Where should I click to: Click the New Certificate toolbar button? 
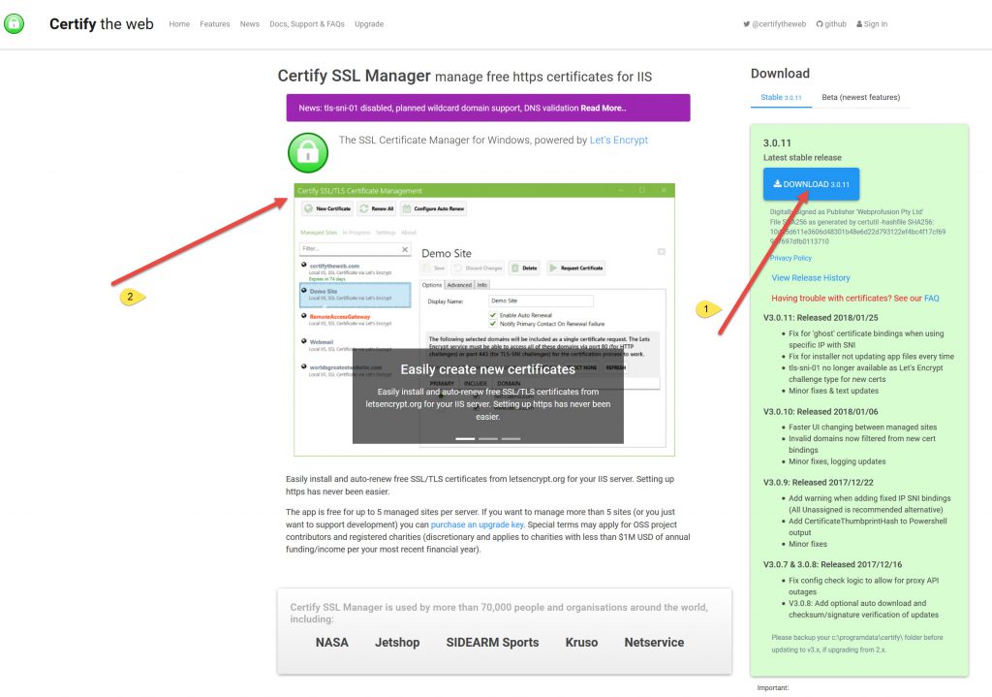(326, 208)
